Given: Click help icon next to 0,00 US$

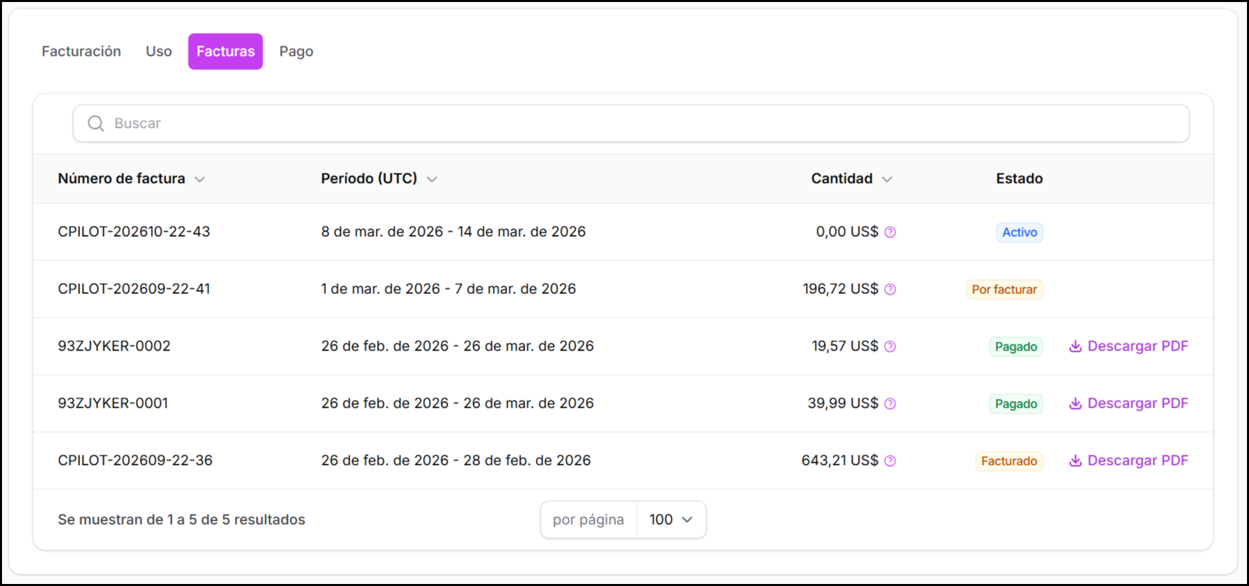Looking at the screenshot, I should point(890,232).
